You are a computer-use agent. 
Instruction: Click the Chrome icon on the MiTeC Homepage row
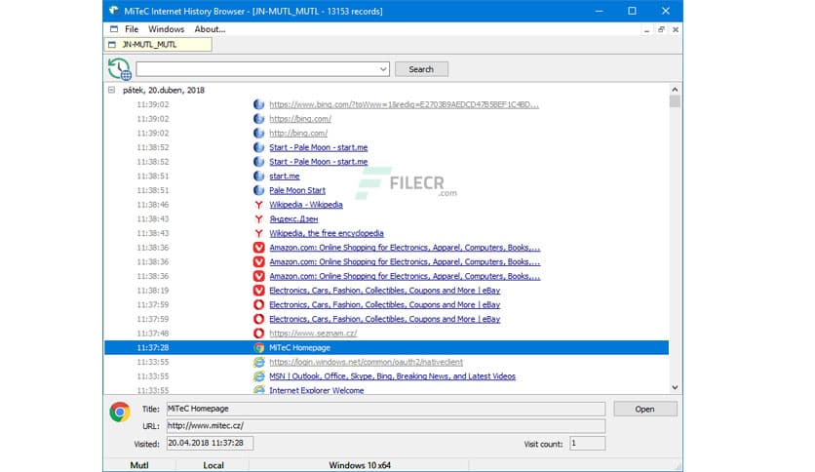pos(258,347)
